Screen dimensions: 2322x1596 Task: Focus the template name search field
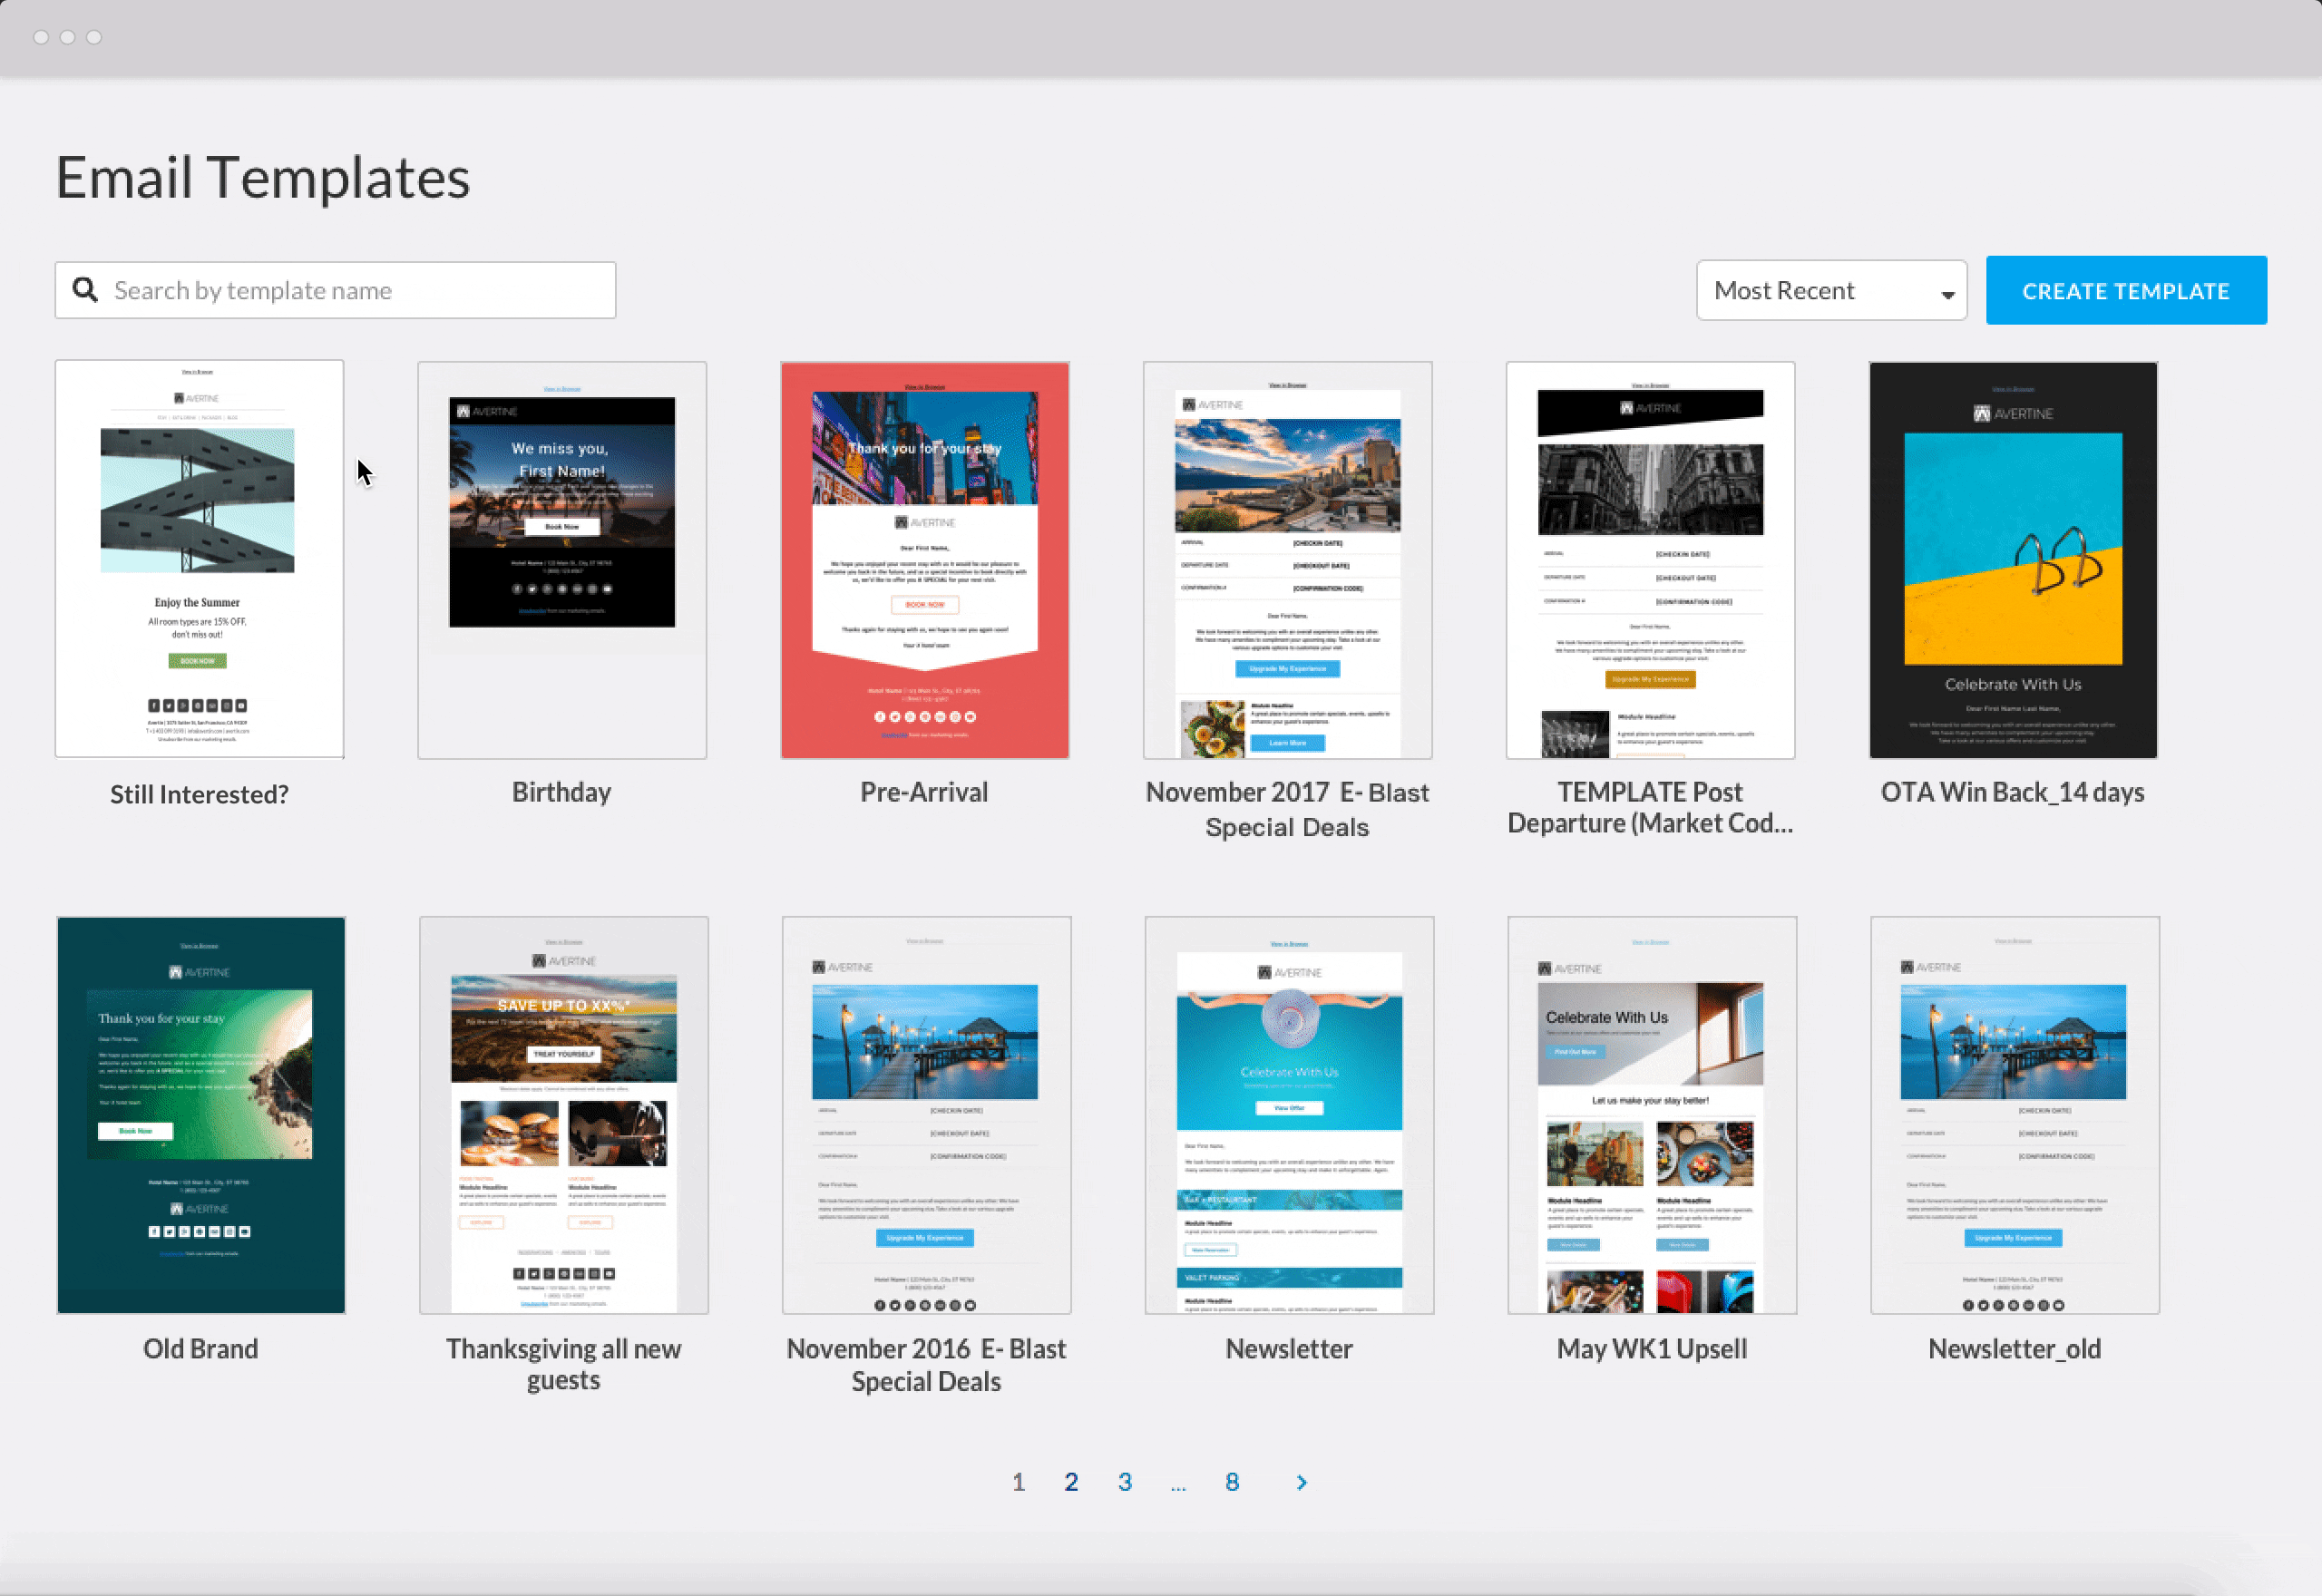[x=355, y=291]
